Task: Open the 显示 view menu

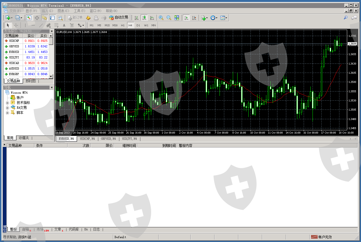Action: point(31,11)
